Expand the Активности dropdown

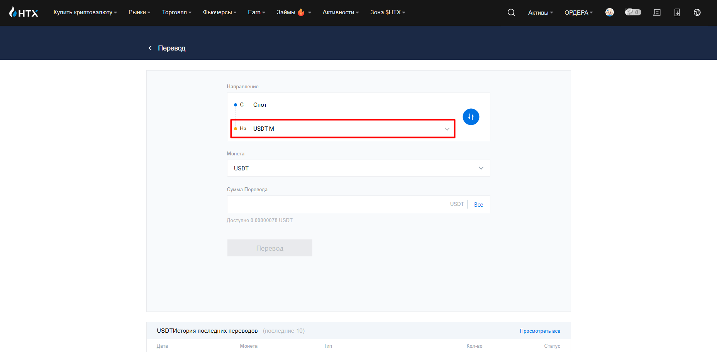341,12
